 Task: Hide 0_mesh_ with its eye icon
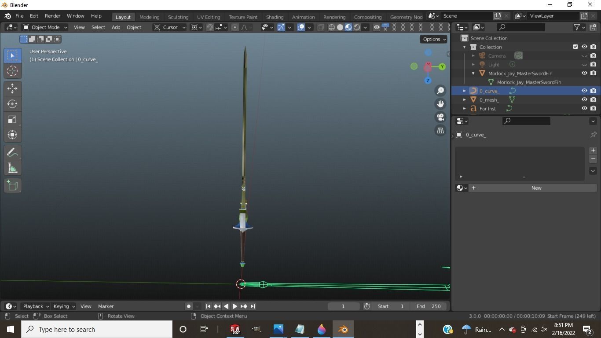point(584,99)
